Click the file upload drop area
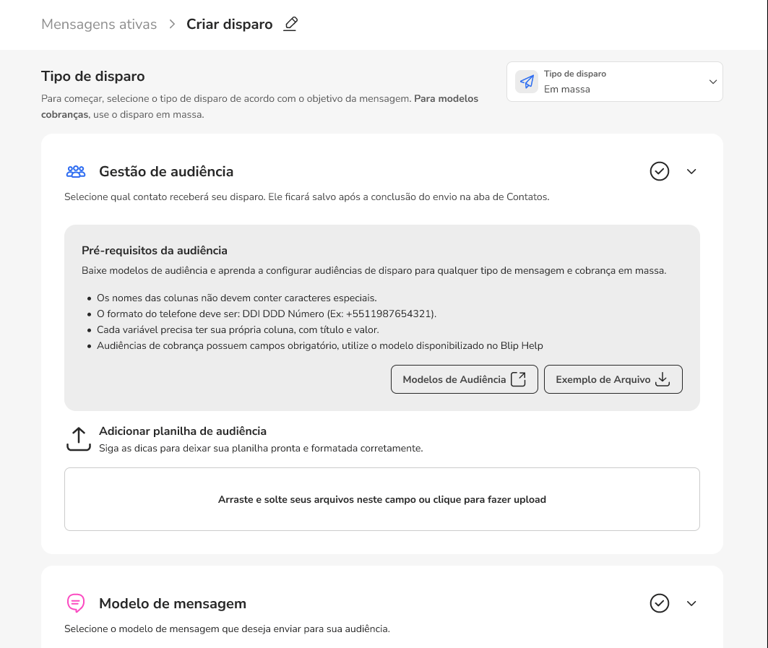This screenshot has width=768, height=648. click(x=382, y=499)
